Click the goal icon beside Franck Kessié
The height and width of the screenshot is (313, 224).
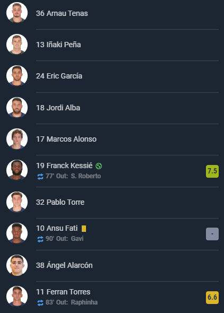tap(99, 166)
